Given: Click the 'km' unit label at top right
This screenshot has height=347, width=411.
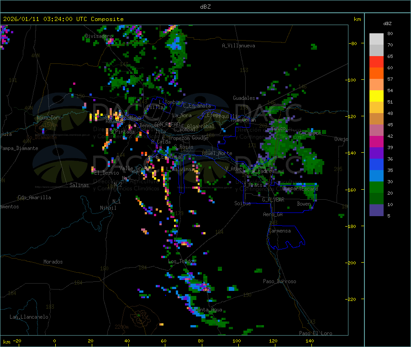Looking at the screenshot, I should click(x=357, y=19).
